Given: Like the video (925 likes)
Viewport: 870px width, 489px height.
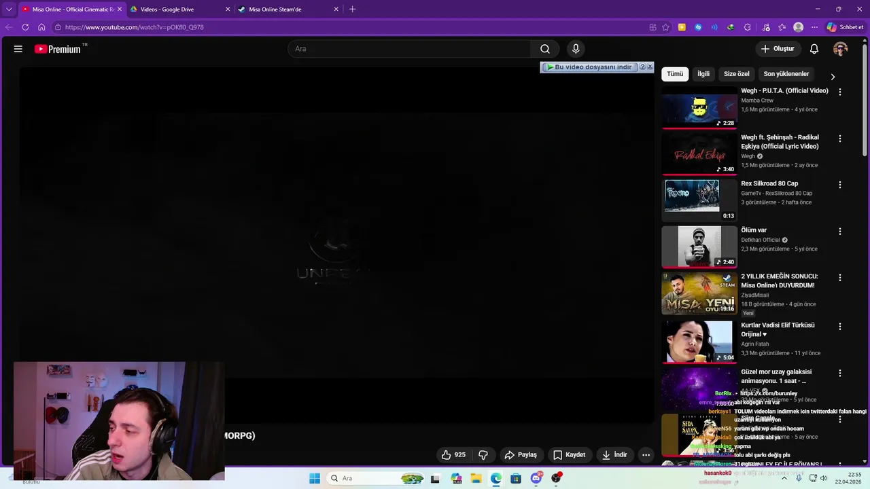Looking at the screenshot, I should coord(453,455).
